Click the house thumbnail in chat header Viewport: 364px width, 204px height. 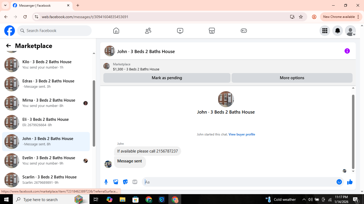(x=110, y=51)
